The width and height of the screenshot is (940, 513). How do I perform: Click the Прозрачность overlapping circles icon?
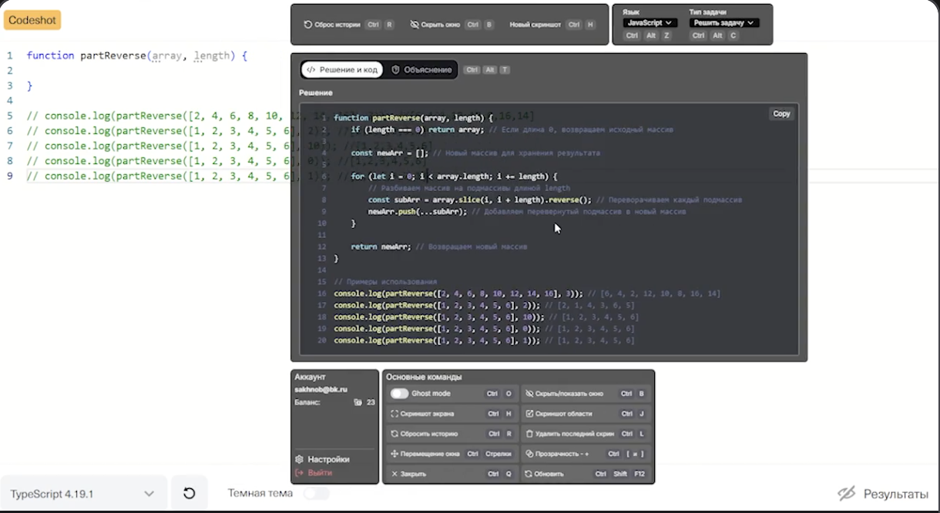pyautogui.click(x=529, y=454)
